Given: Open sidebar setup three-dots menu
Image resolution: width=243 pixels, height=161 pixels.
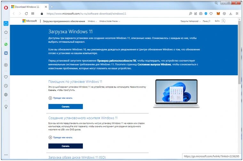Looking at the screenshot, I should click(6, 155).
